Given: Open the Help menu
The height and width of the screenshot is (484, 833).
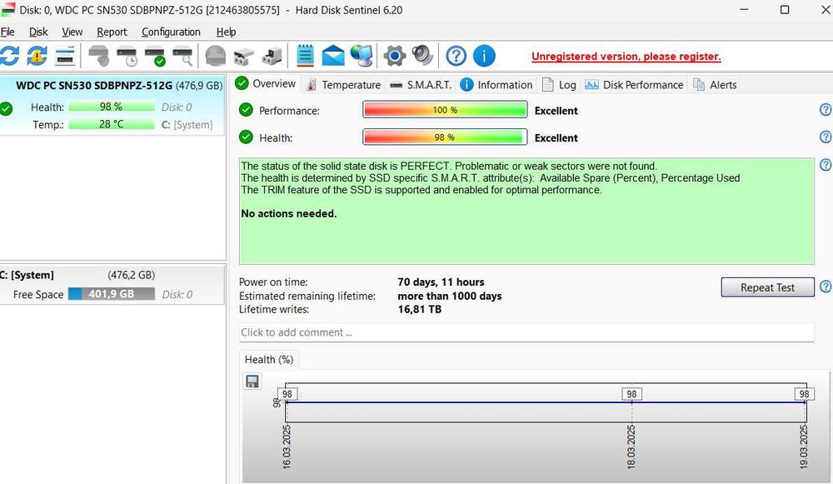Looking at the screenshot, I should [226, 32].
